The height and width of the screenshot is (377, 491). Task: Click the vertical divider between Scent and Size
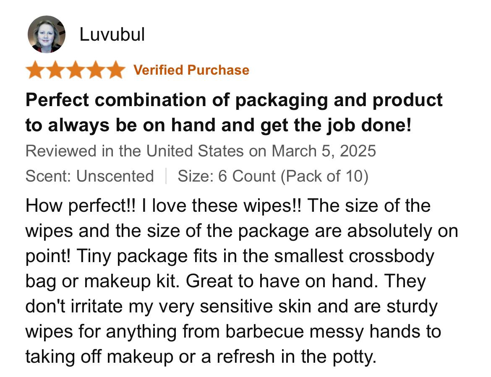coord(166,176)
